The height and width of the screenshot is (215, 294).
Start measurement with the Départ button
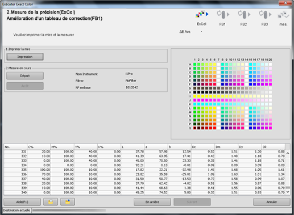pos(25,76)
